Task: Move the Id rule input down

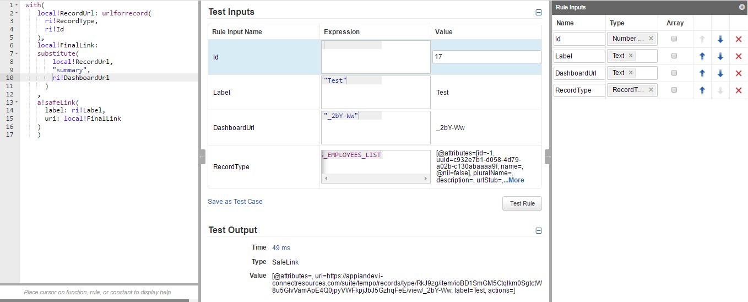Action: pyautogui.click(x=720, y=39)
